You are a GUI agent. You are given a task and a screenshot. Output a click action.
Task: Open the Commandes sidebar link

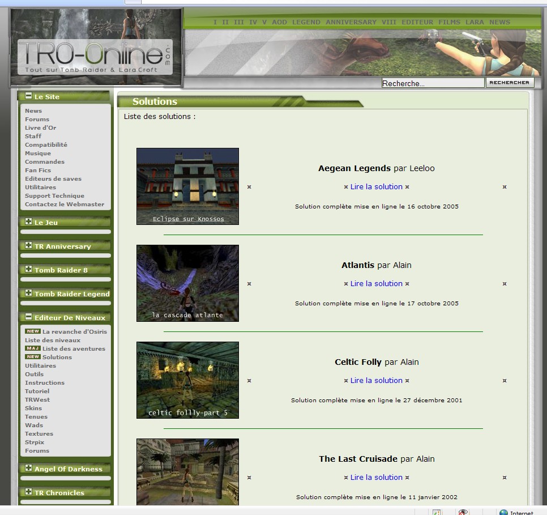(45, 161)
